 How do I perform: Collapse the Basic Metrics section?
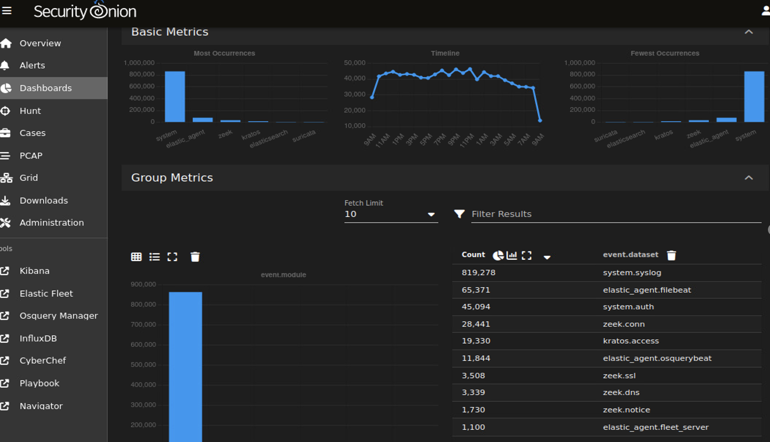click(749, 32)
